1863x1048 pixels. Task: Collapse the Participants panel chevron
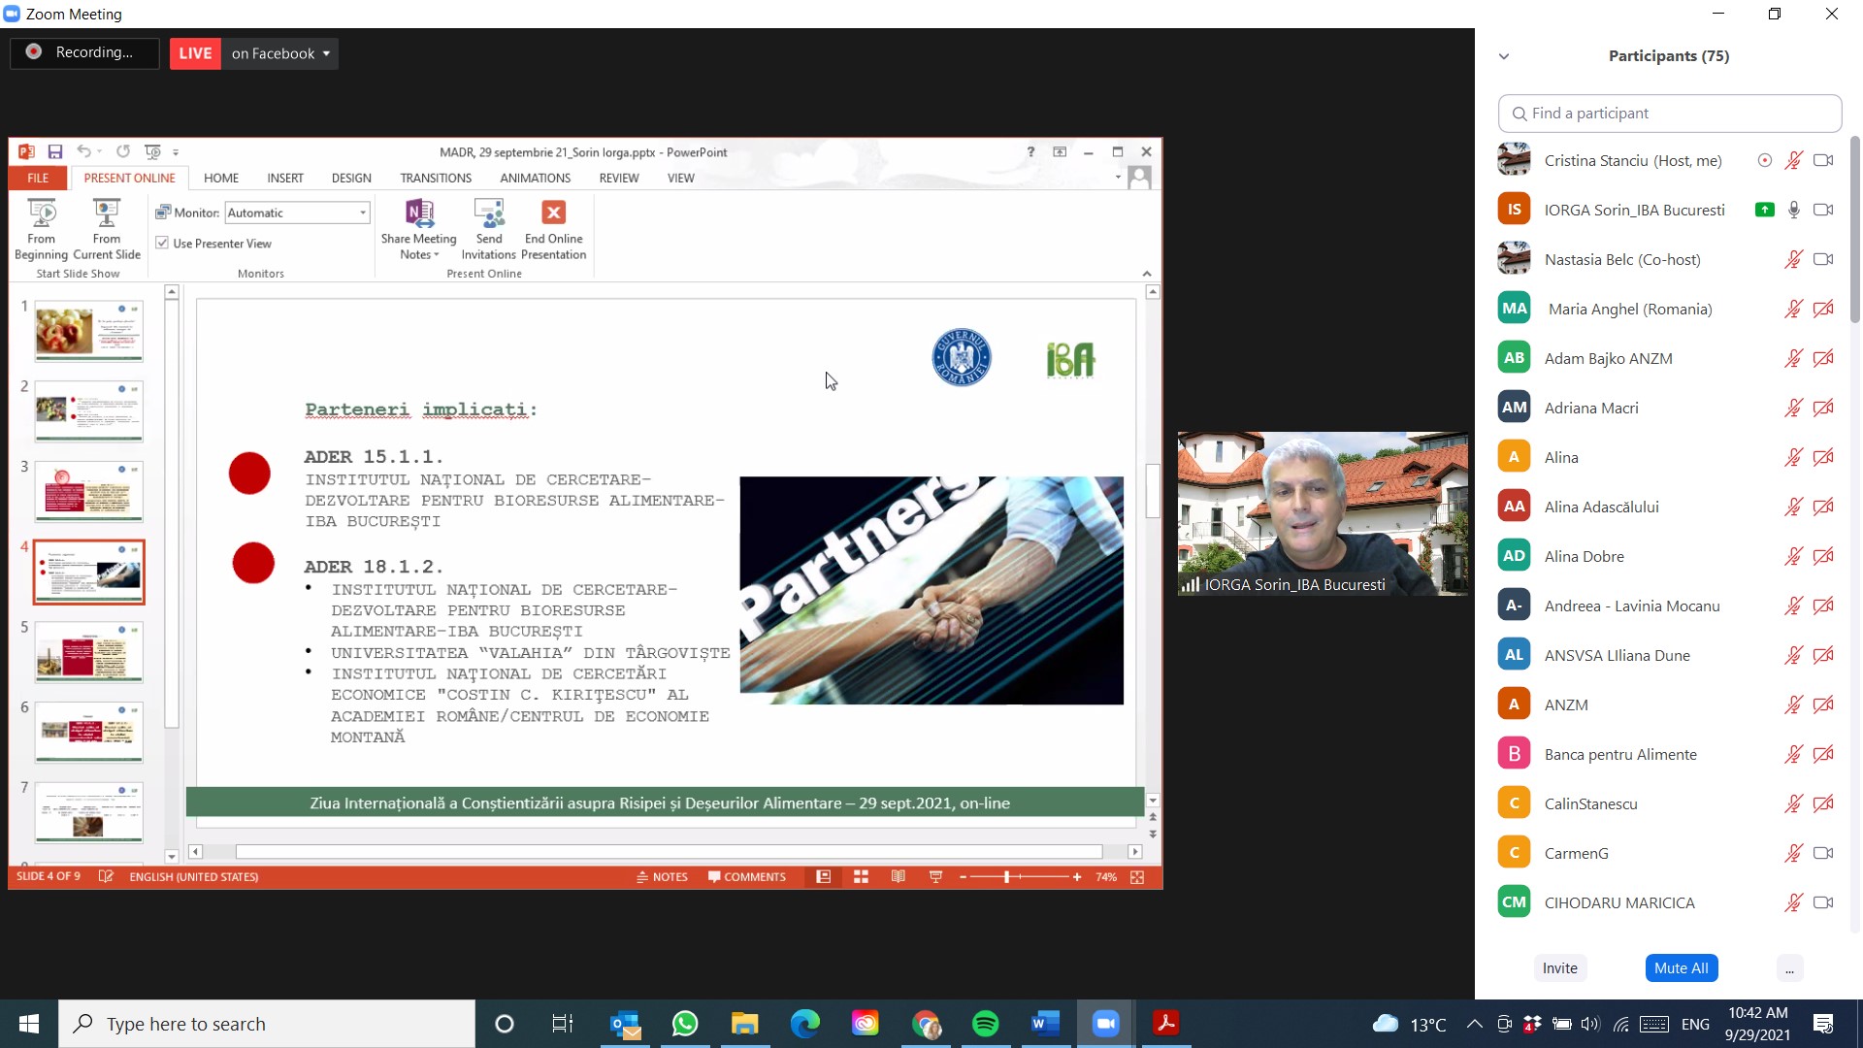1504,56
